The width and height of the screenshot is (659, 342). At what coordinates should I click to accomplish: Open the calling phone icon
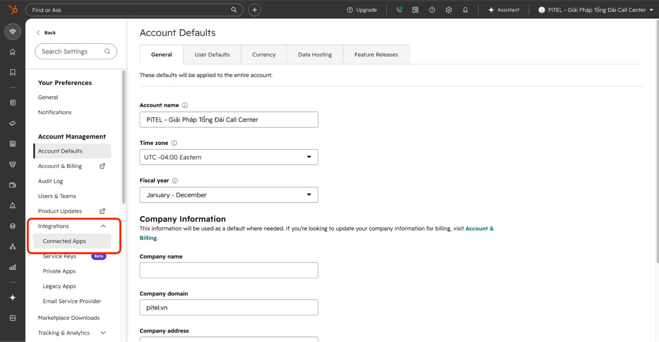point(399,10)
